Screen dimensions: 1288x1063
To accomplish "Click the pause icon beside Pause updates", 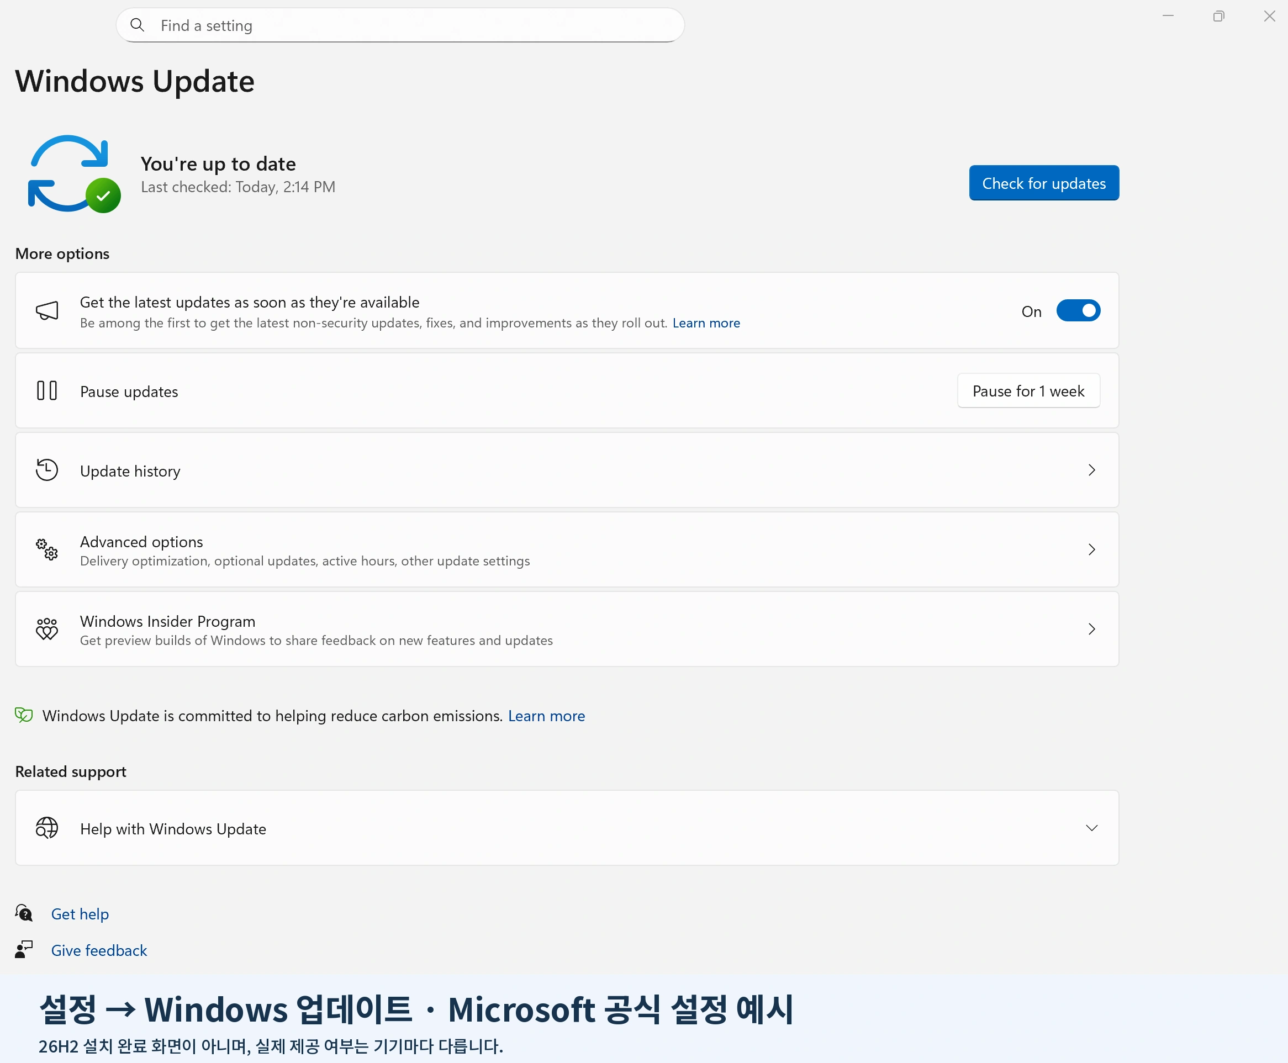I will (x=46, y=390).
